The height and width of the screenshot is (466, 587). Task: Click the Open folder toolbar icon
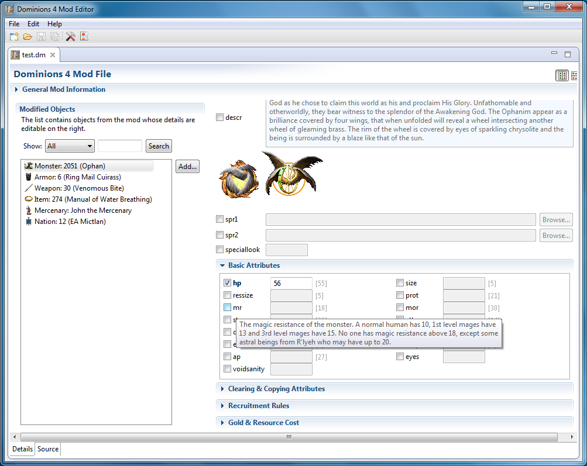coord(28,36)
